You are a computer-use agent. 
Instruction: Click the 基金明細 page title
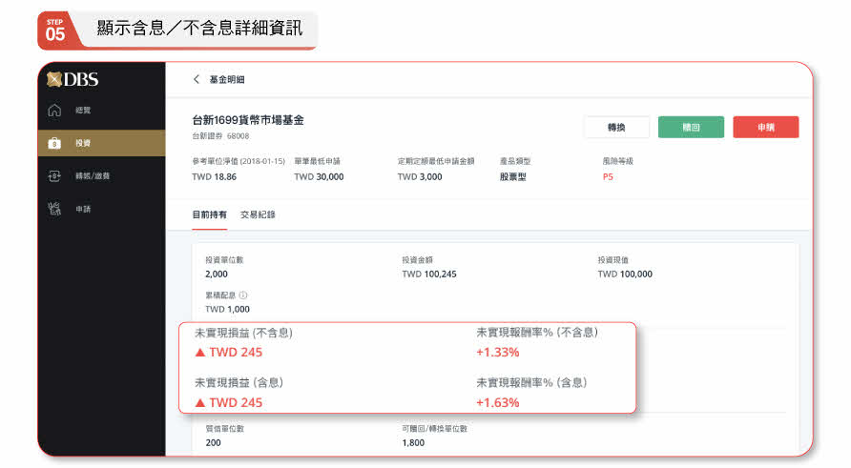pyautogui.click(x=227, y=79)
